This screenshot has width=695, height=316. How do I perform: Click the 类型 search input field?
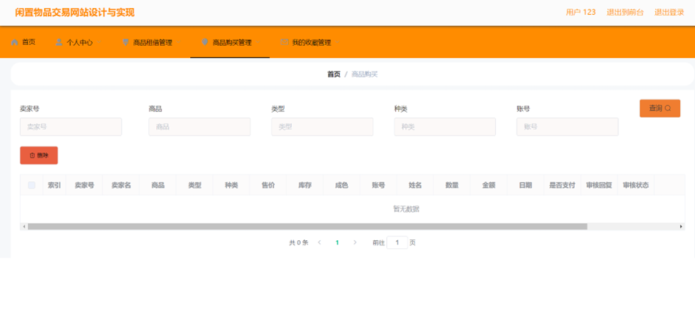[x=322, y=127]
